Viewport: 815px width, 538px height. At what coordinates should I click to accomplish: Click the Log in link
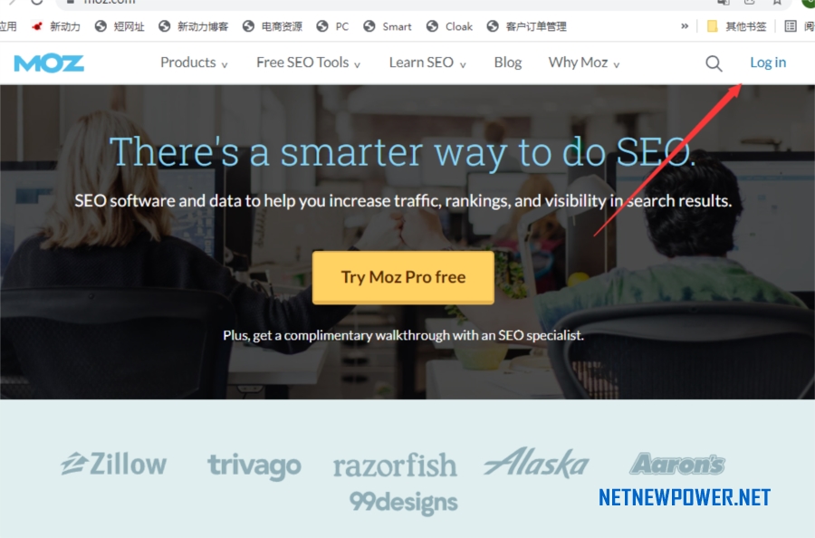tap(768, 62)
